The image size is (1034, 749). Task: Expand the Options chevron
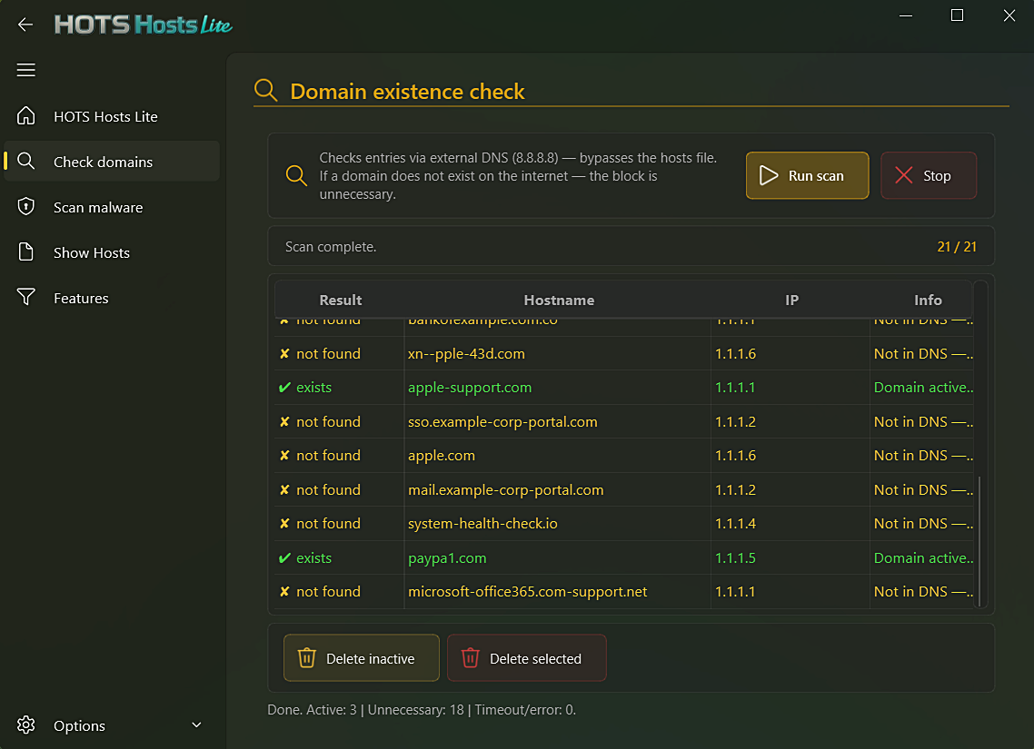click(196, 724)
